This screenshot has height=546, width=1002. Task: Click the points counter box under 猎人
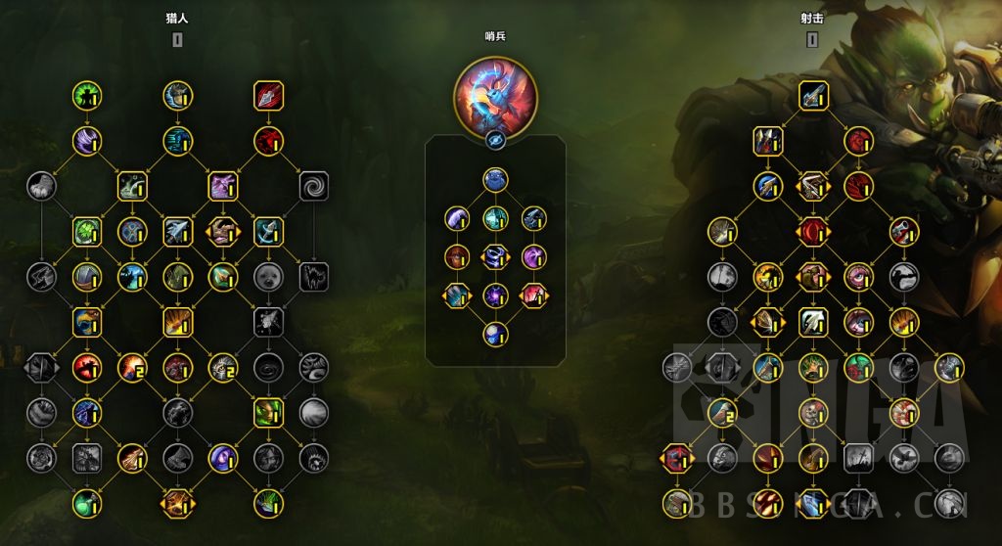pyautogui.click(x=177, y=40)
